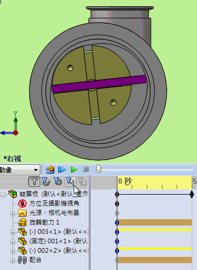The width and height of the screenshot is (197, 270).
Task: Click 002<2> blue keyframe
Action: 117,251
